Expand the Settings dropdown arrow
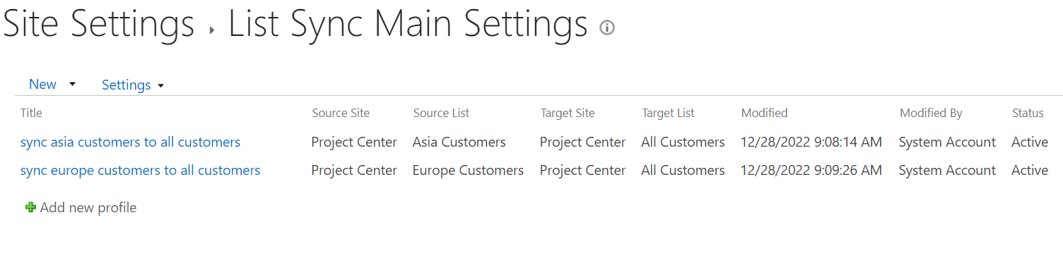The width and height of the screenshot is (1063, 256). pyautogui.click(x=161, y=86)
